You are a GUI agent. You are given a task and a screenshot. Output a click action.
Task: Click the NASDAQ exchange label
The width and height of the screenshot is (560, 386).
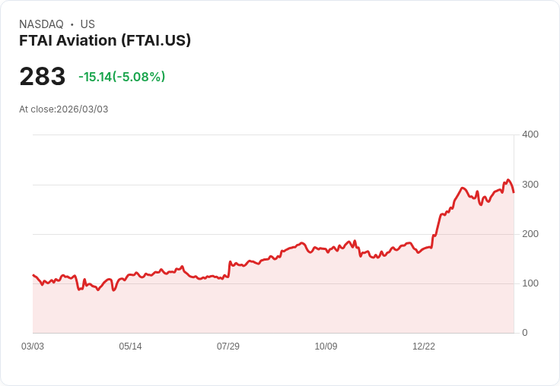point(41,24)
